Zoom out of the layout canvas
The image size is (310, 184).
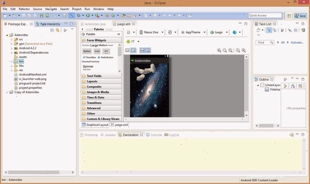(238, 50)
